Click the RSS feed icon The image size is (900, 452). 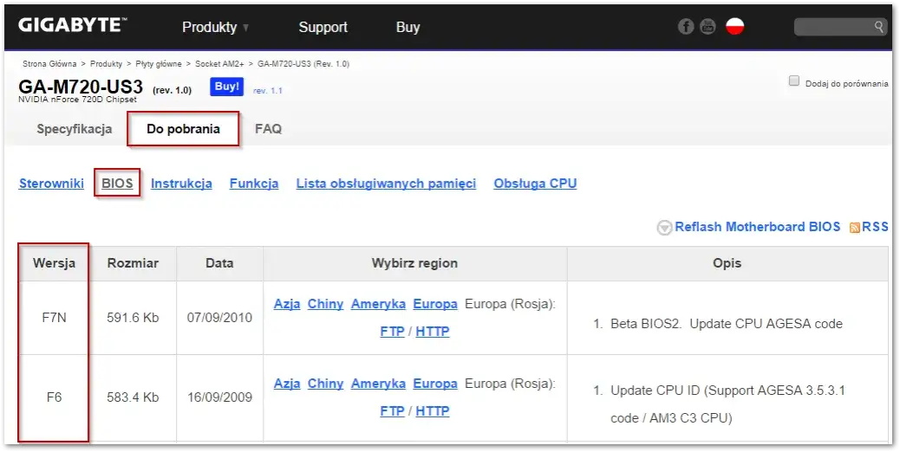coord(855,228)
